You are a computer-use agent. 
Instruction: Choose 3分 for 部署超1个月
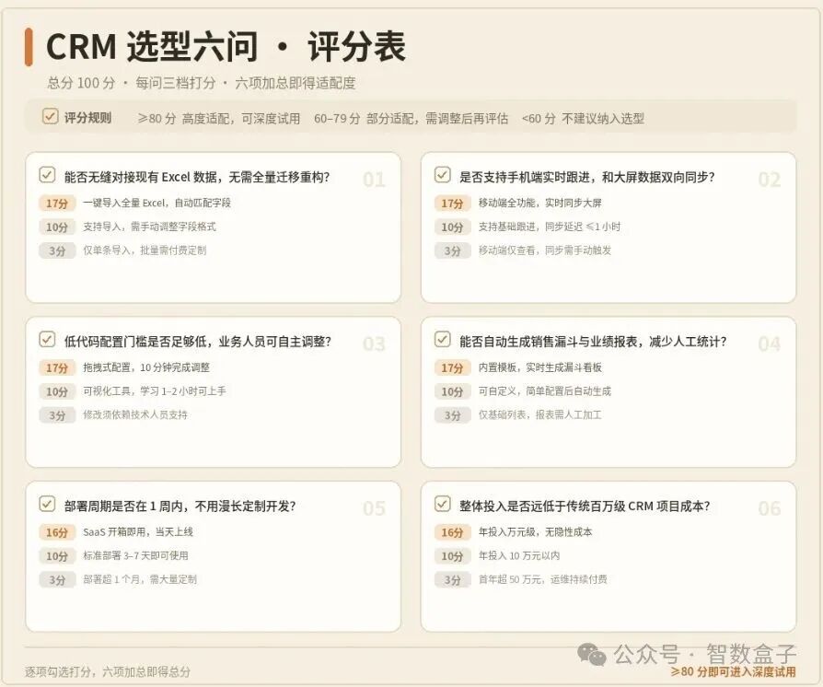point(57,579)
